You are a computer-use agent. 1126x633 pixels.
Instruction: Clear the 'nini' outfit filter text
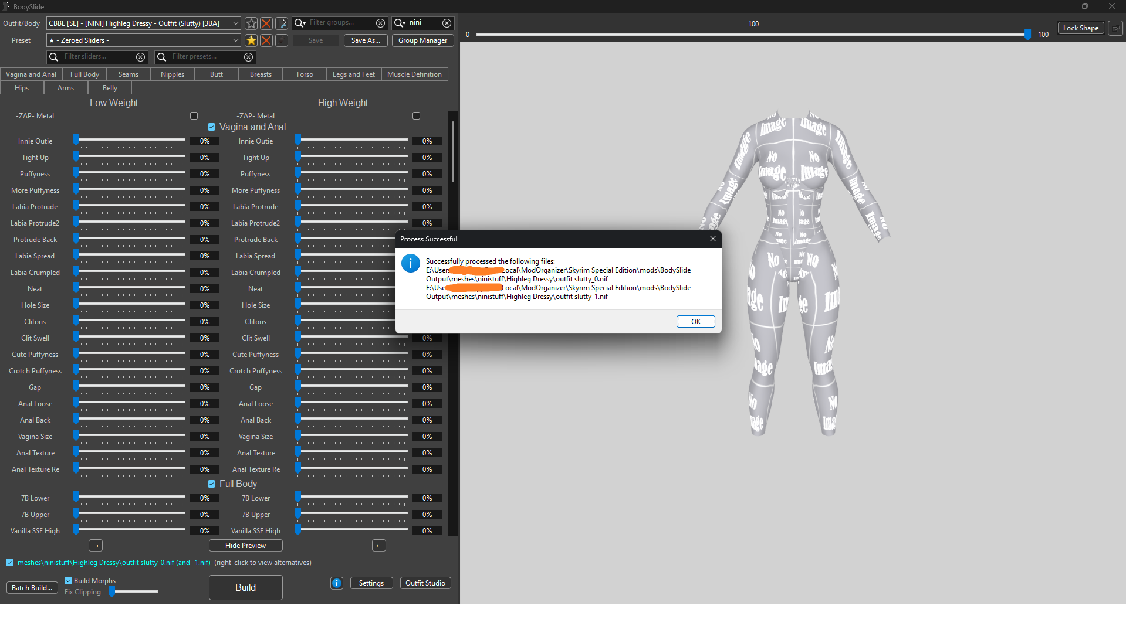pos(447,23)
